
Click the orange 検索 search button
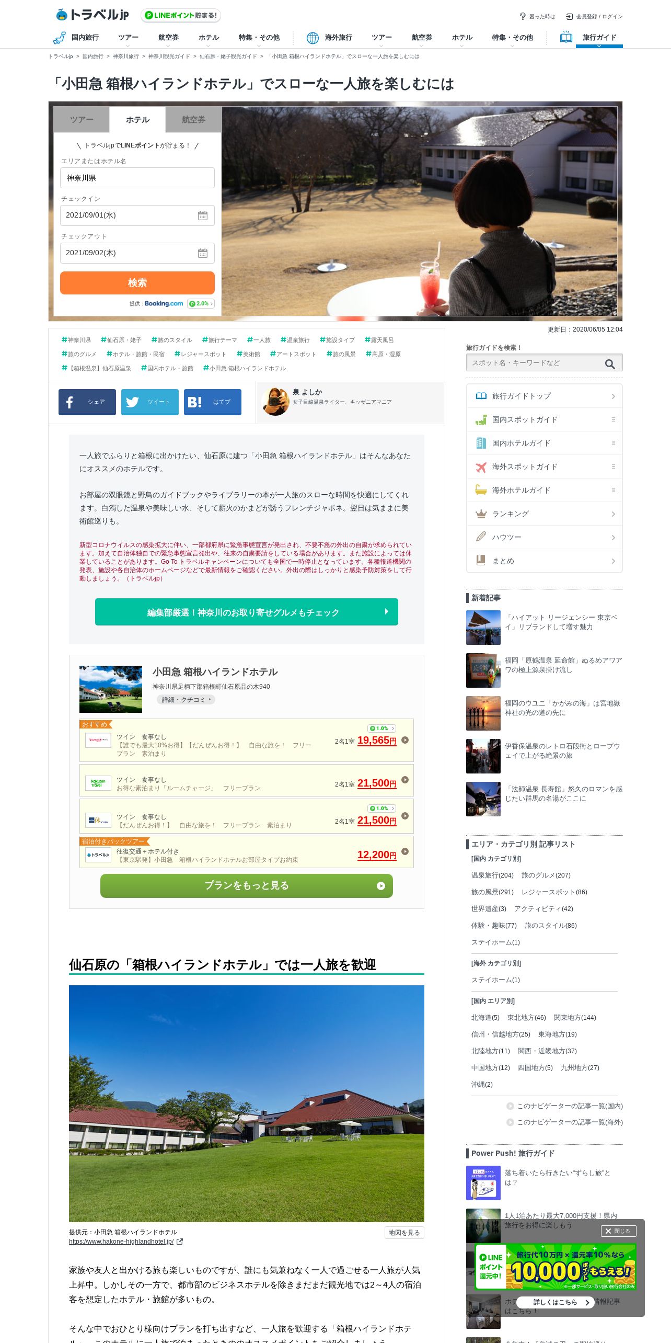(x=137, y=283)
